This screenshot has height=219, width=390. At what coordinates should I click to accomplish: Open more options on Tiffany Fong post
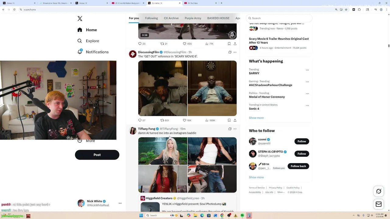coord(235,129)
